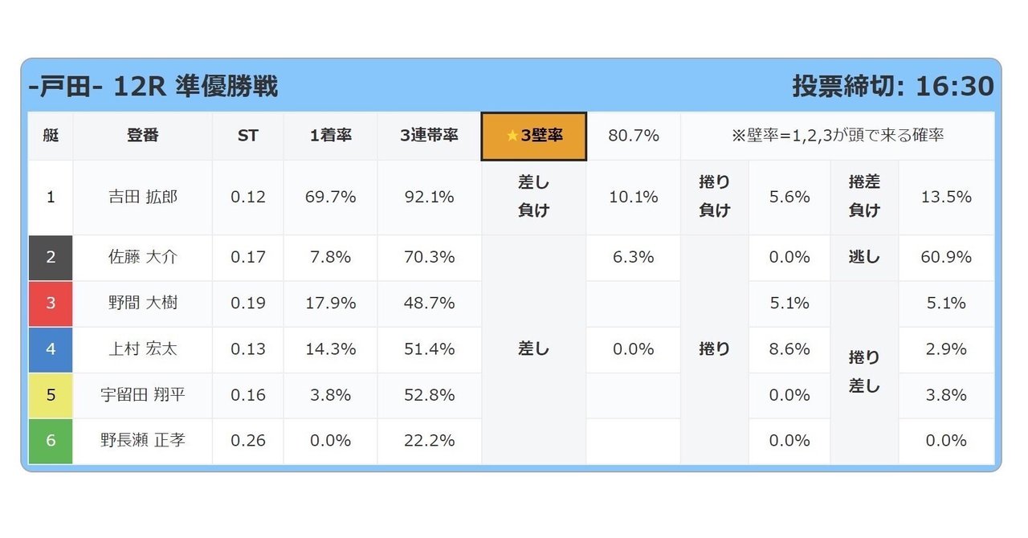
Task: Select boat number 6 green cell
Action: pyautogui.click(x=51, y=440)
